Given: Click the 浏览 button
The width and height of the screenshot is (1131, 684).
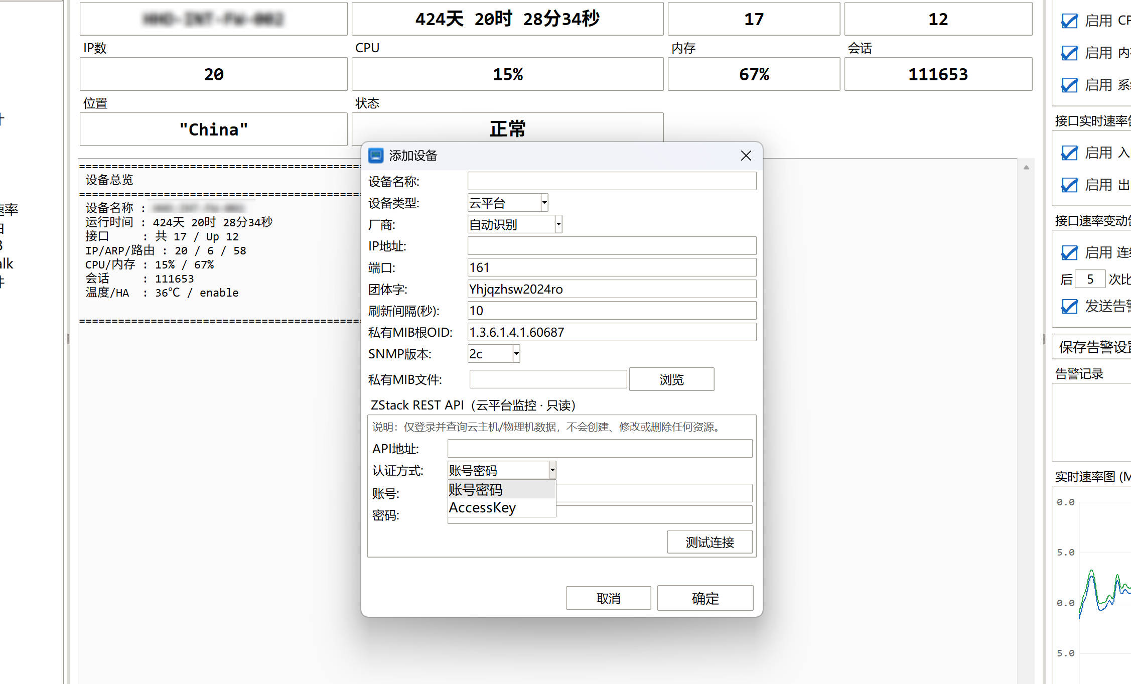Looking at the screenshot, I should point(671,379).
